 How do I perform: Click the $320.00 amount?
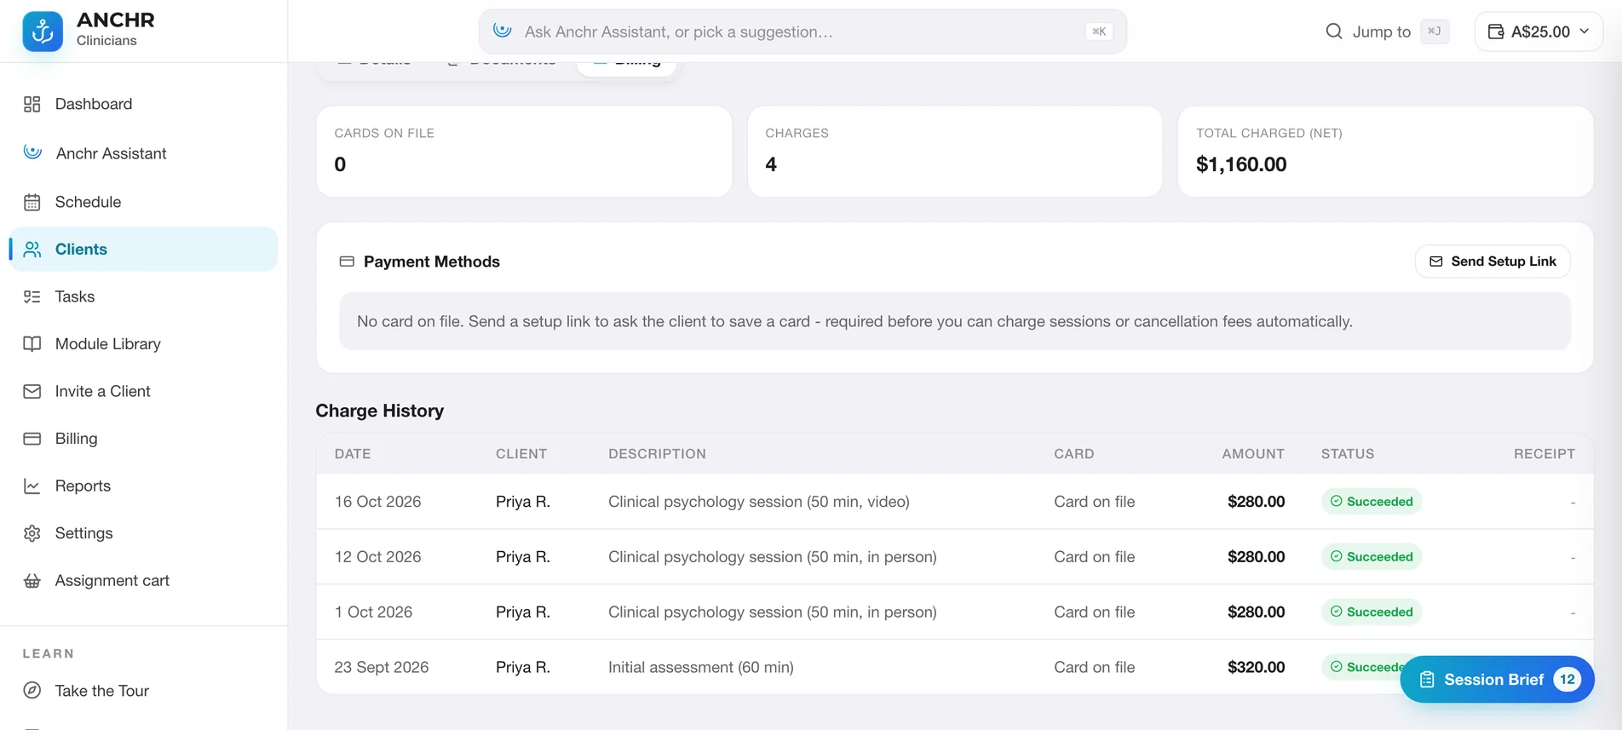tap(1256, 668)
